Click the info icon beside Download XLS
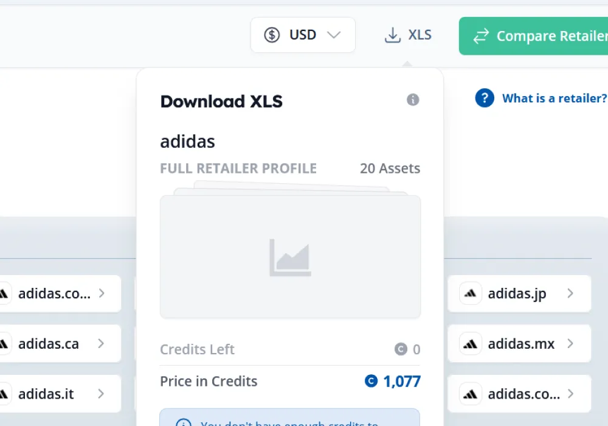 pos(413,100)
